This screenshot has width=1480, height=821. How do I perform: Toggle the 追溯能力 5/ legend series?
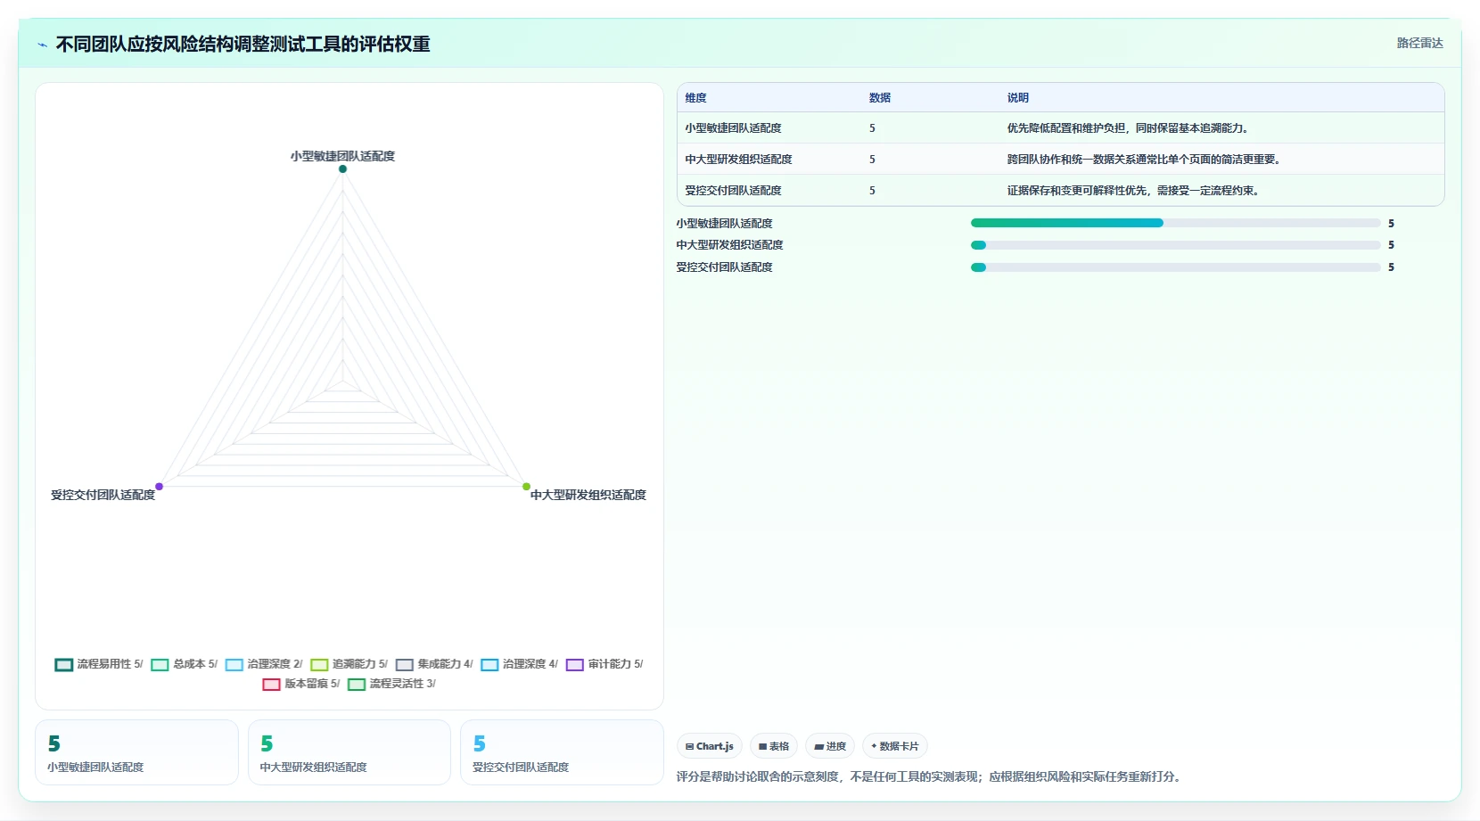click(x=349, y=664)
